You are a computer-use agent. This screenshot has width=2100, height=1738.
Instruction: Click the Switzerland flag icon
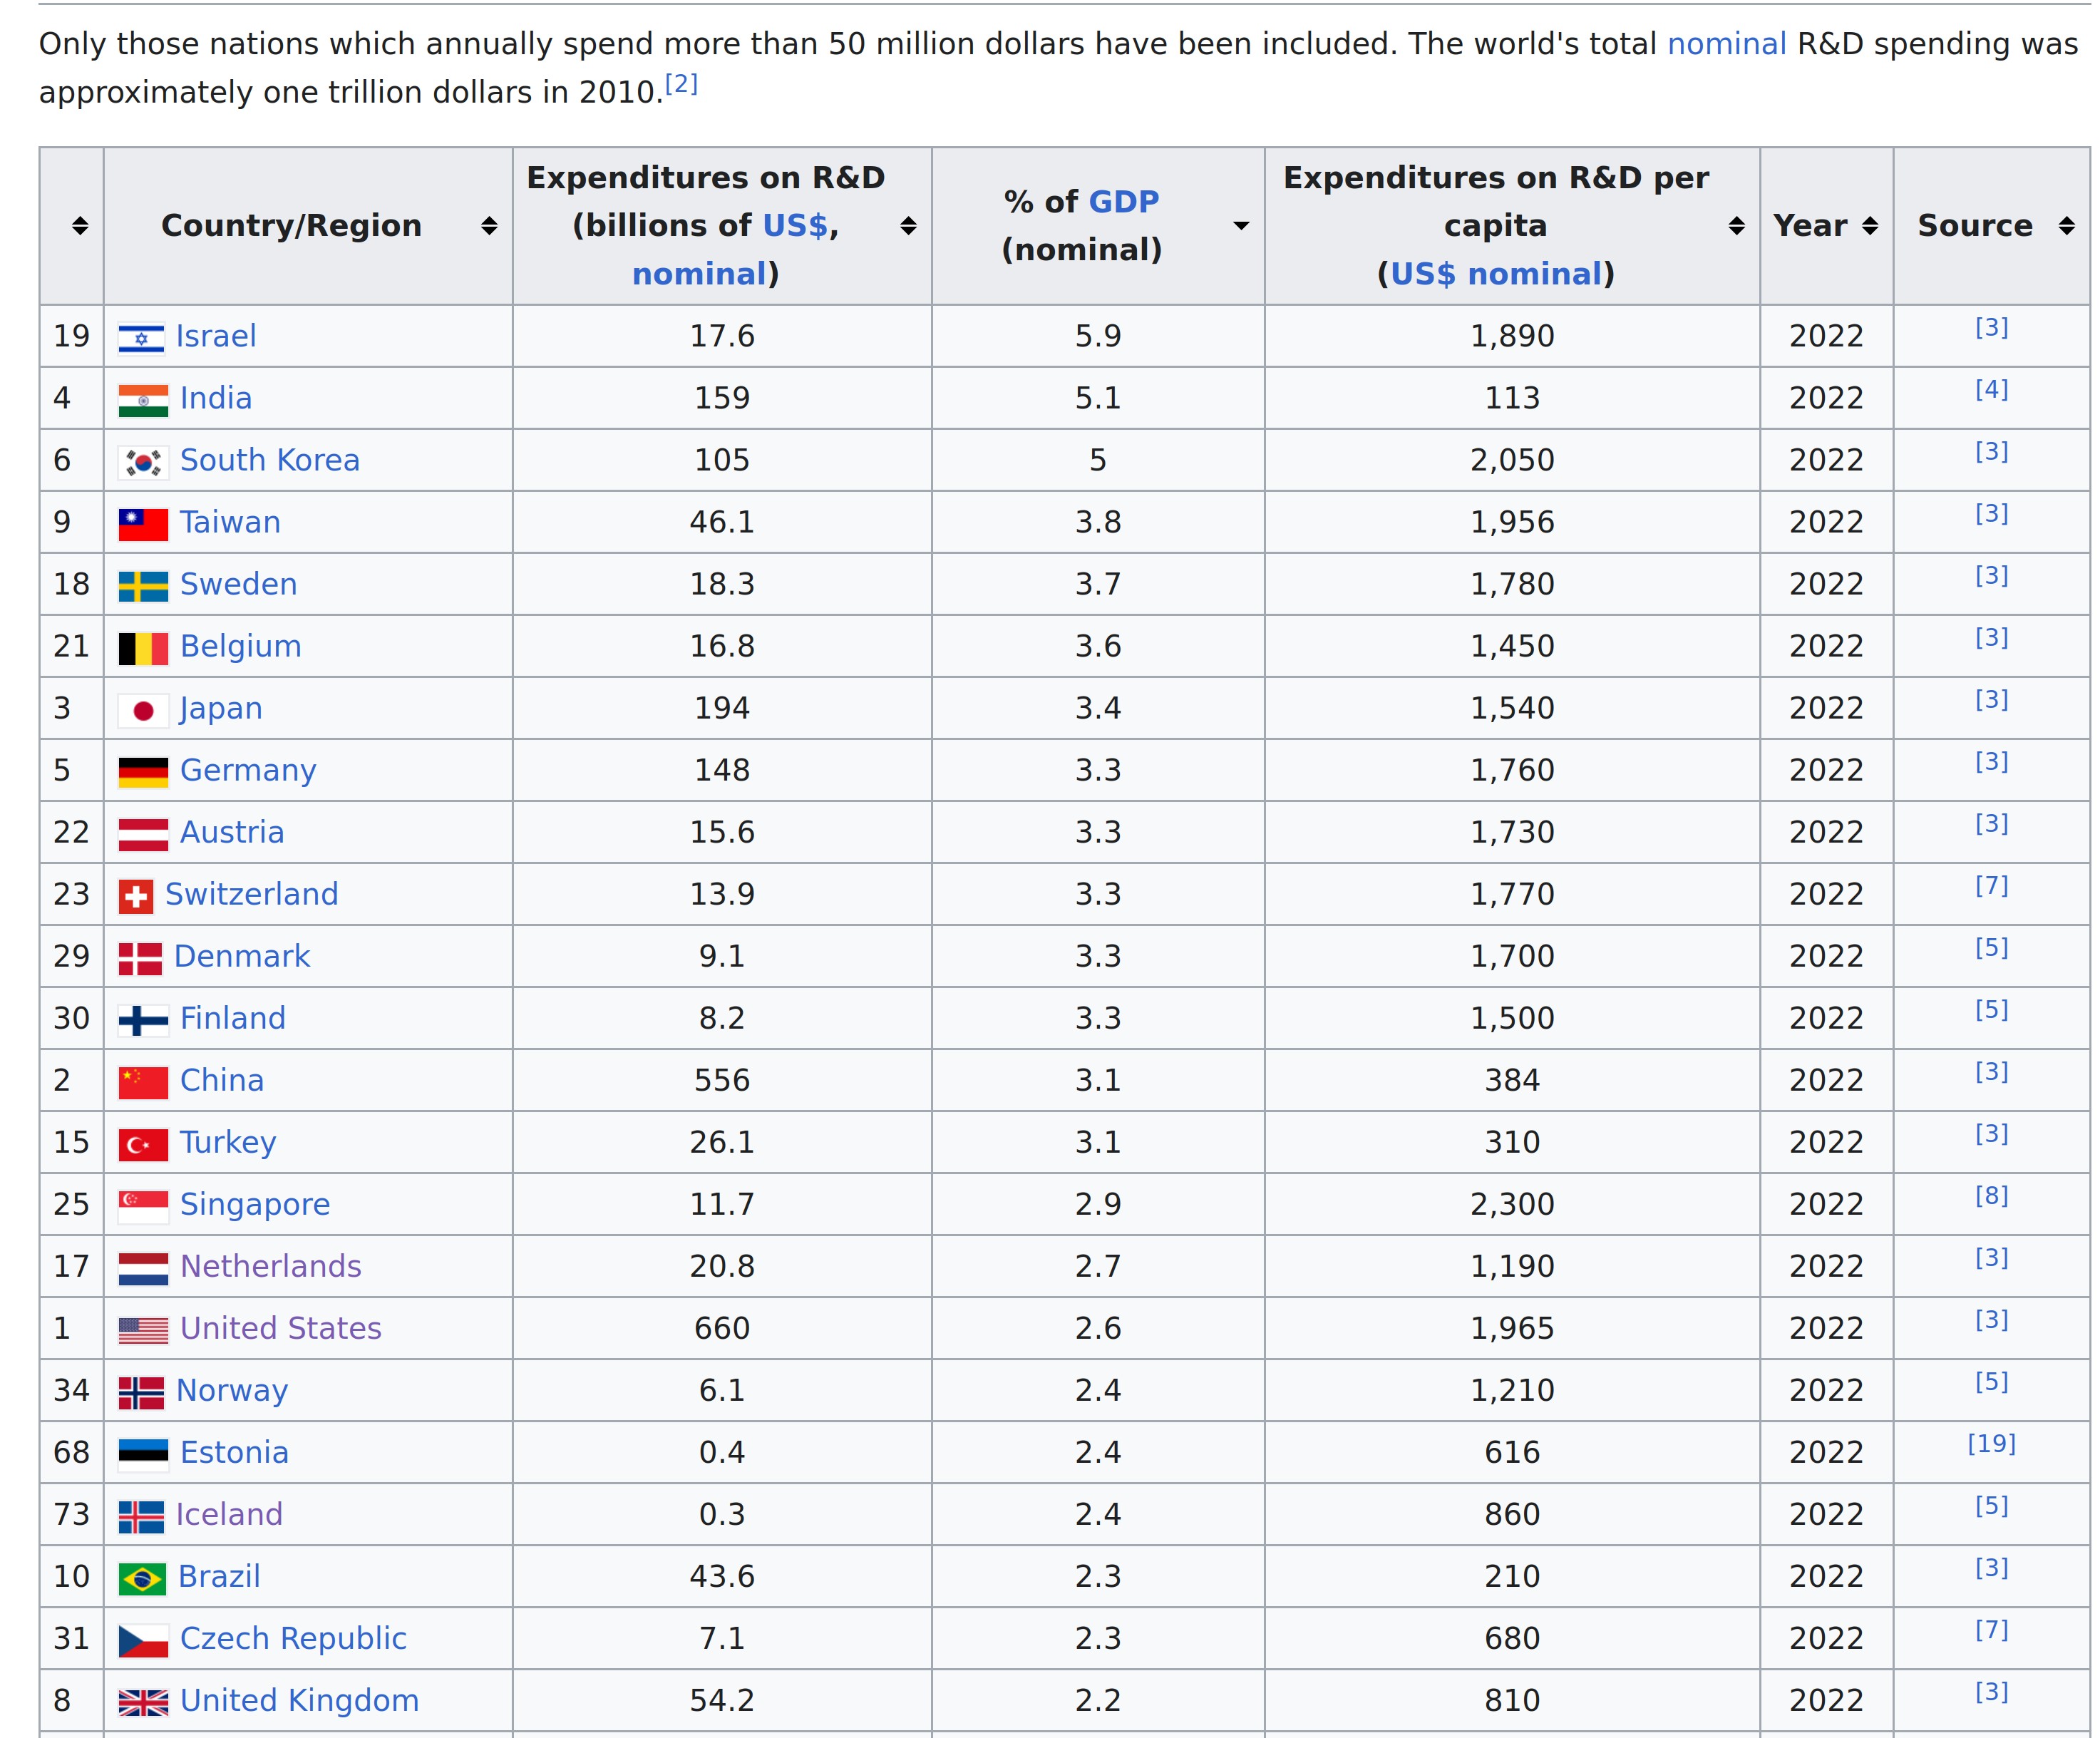[136, 896]
